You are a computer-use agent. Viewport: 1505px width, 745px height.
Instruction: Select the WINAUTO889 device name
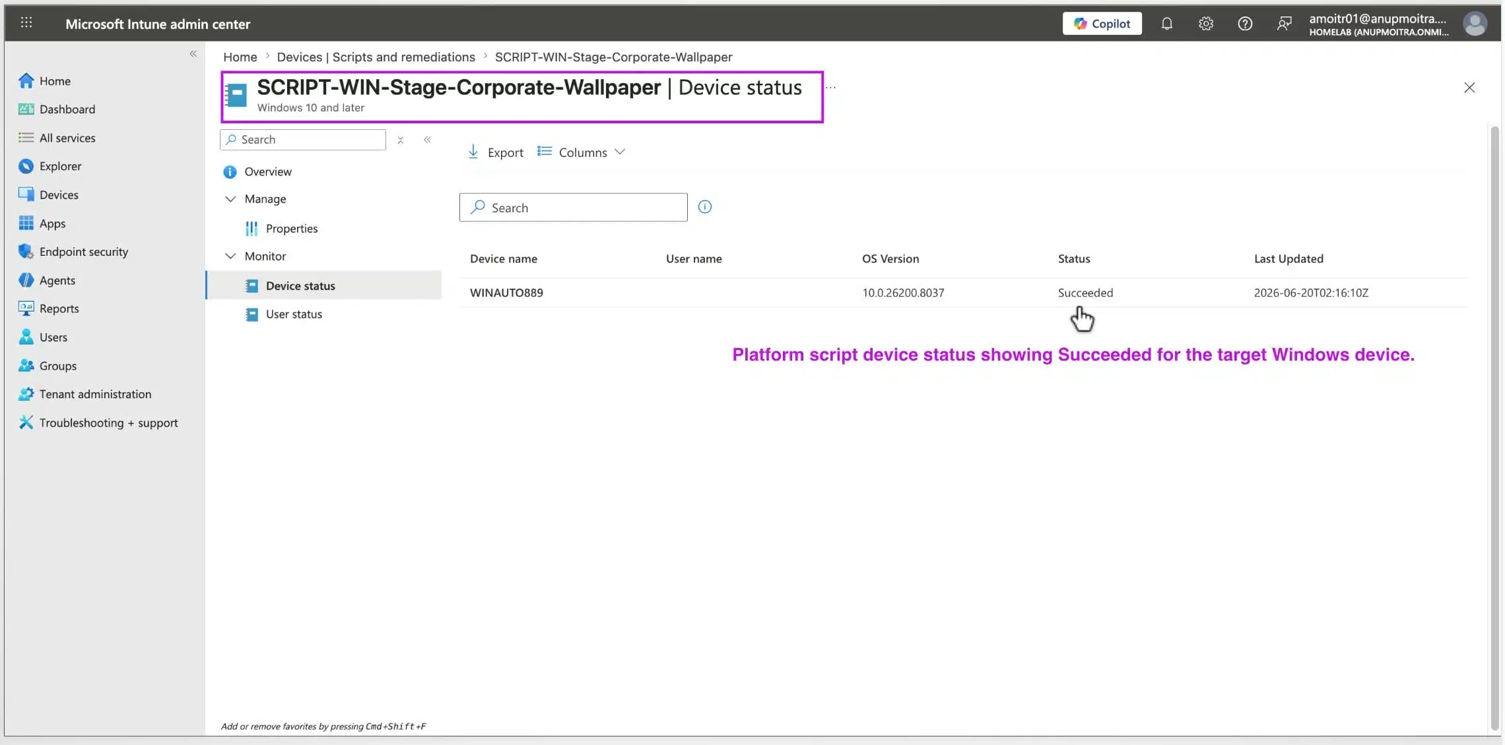tap(506, 293)
